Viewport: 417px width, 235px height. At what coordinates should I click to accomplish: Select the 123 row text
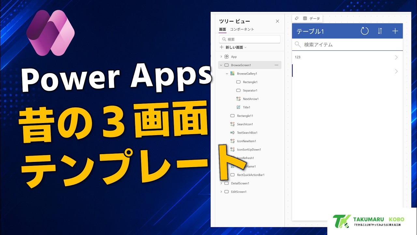297,57
